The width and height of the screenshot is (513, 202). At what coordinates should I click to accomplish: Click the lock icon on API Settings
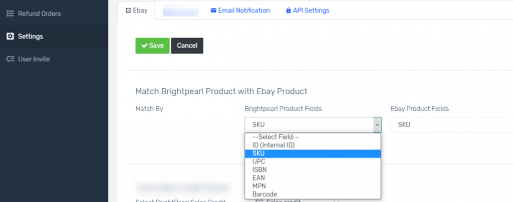(288, 11)
